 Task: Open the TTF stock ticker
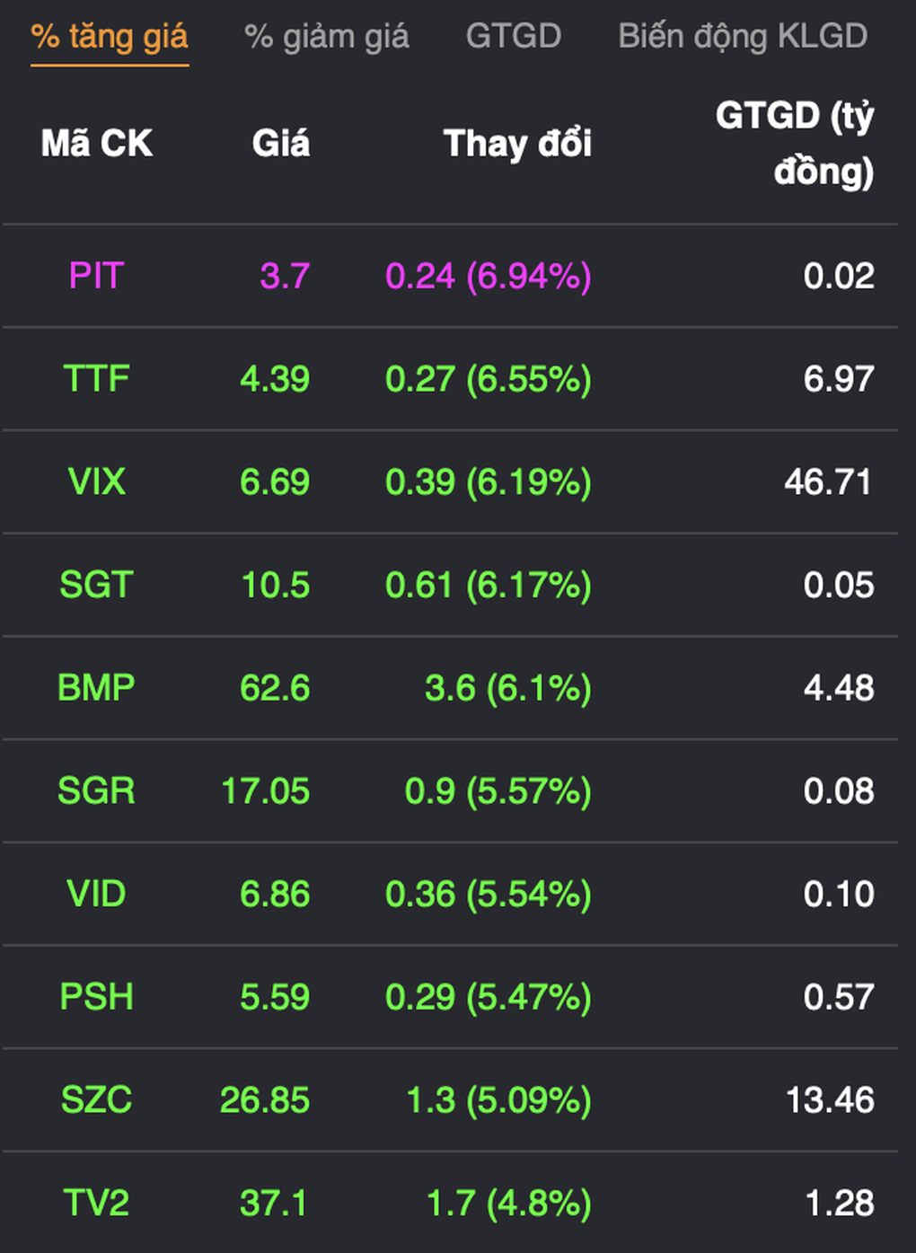point(96,379)
